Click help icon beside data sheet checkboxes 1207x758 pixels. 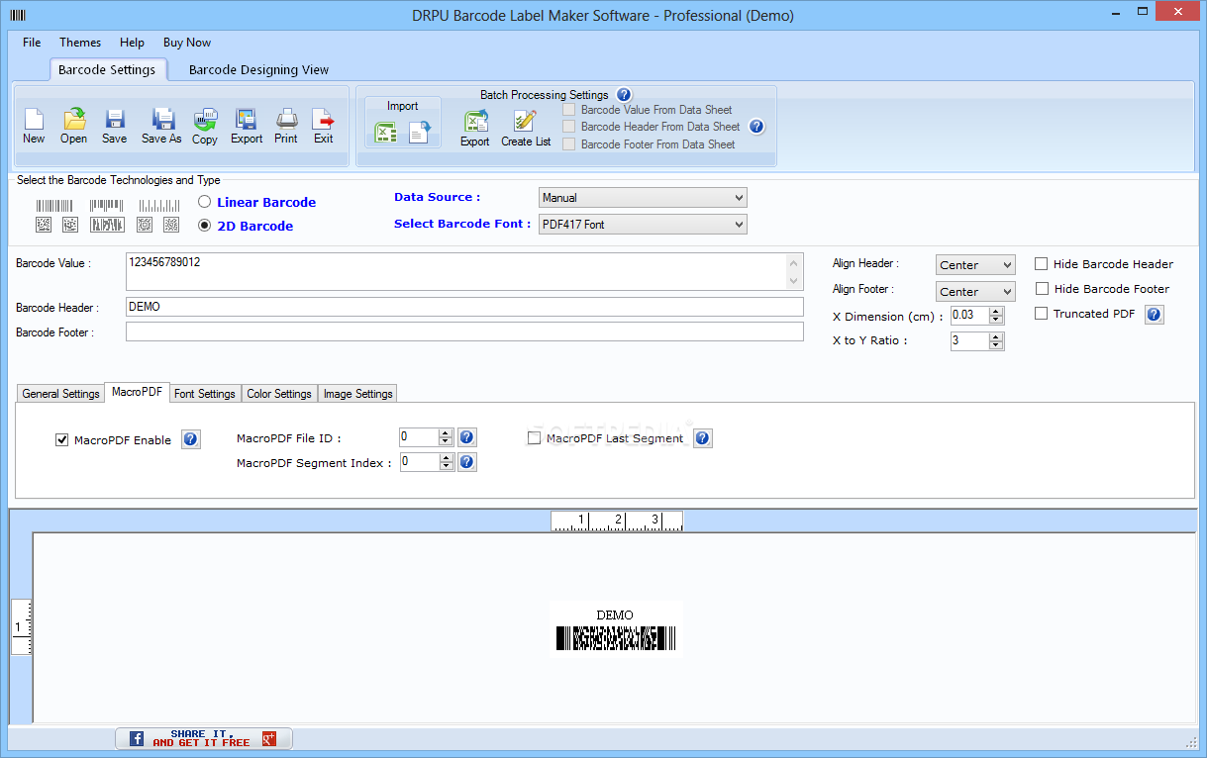756,127
